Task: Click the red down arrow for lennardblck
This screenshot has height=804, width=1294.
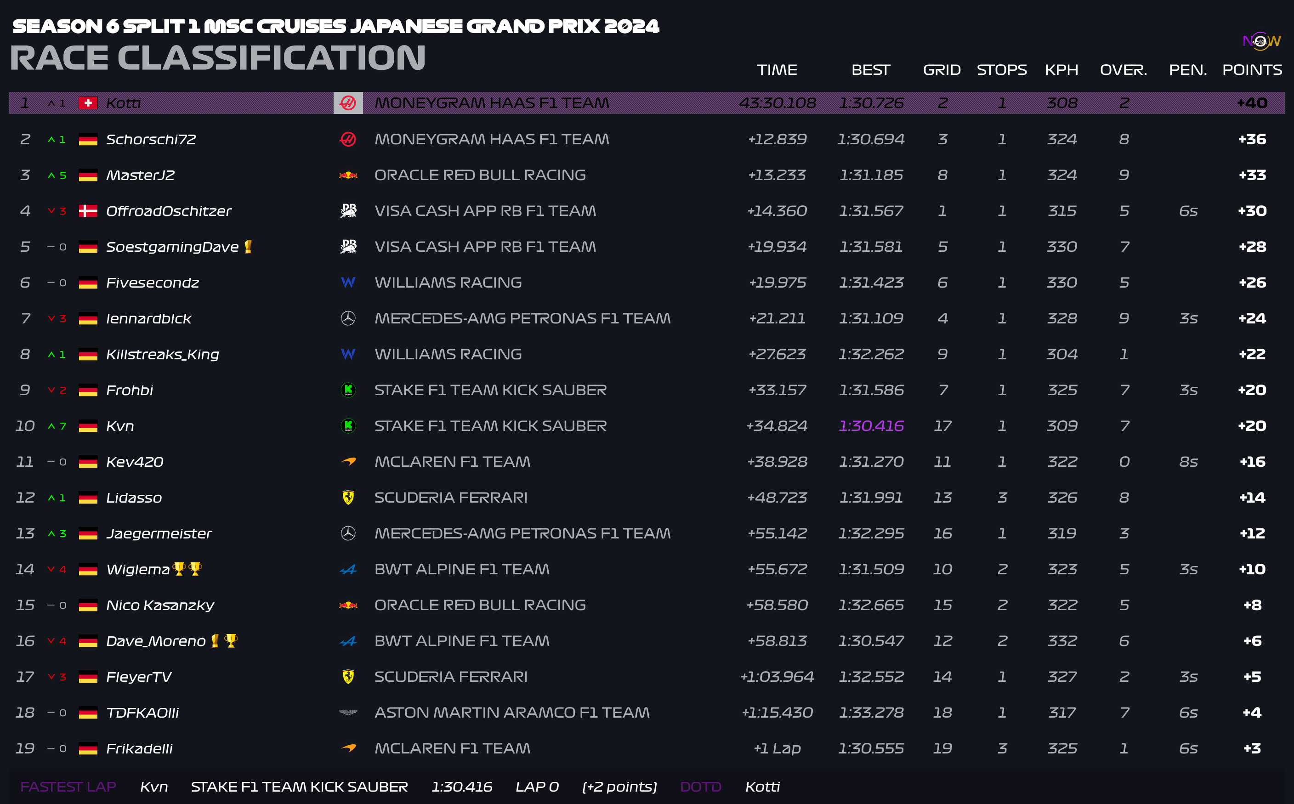Action: point(51,318)
